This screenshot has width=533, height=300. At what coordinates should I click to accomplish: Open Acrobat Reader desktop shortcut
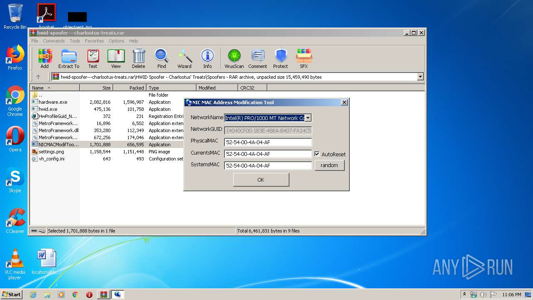click(x=47, y=17)
